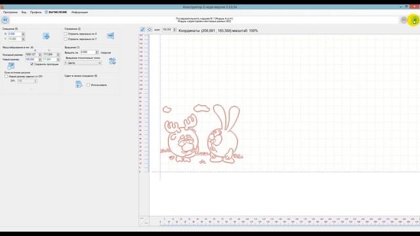Open the Вид menu
Image resolution: width=420 pixels, height=236 pixels.
pyautogui.click(x=24, y=12)
